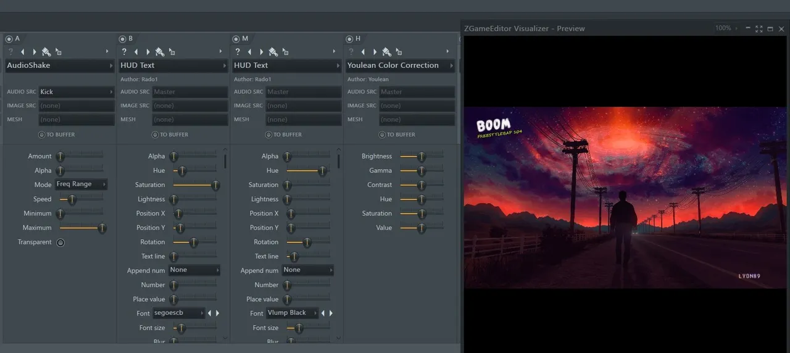The image size is (790, 353).
Task: Open help for layer B HUD Text
Action: pyautogui.click(x=124, y=52)
